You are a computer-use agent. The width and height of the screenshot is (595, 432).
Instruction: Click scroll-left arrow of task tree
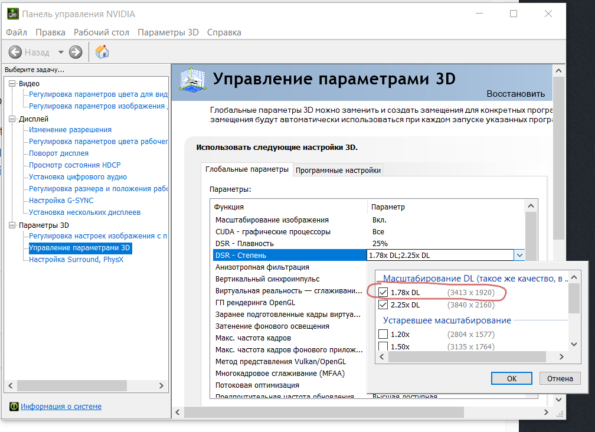10,386
